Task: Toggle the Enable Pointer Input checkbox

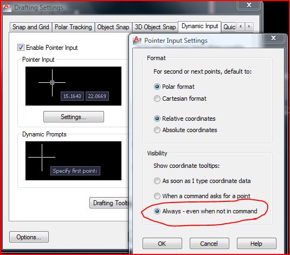Action: click(21, 48)
